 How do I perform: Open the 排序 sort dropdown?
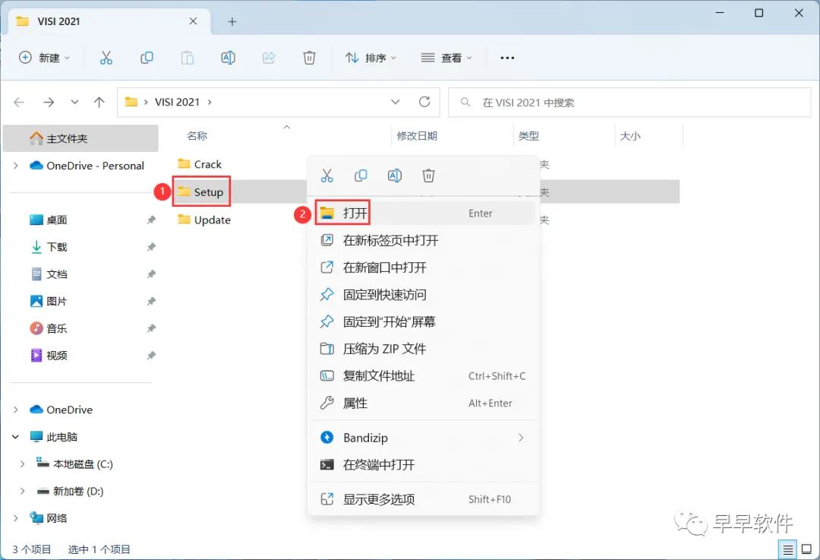(371, 58)
